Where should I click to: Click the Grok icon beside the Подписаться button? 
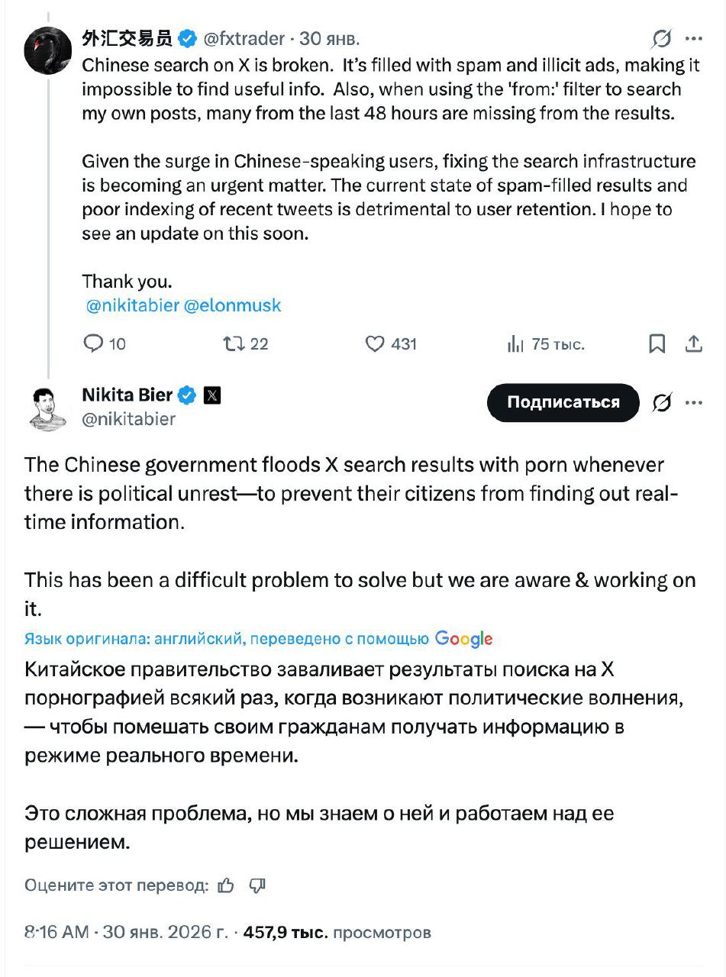coord(662,402)
